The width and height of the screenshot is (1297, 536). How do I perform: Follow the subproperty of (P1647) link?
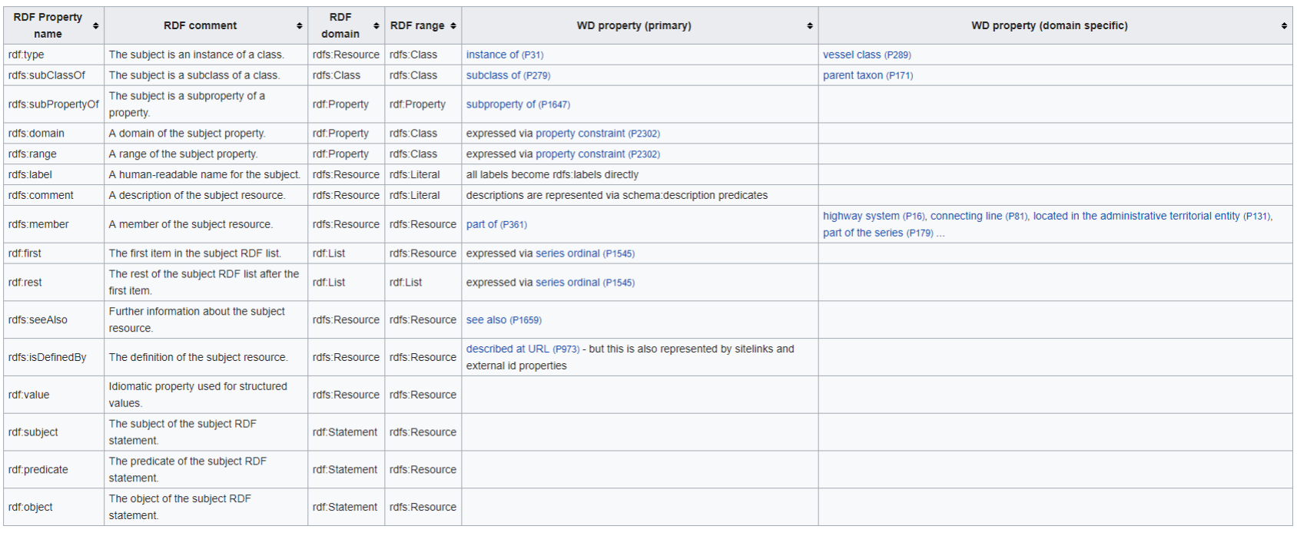[517, 104]
